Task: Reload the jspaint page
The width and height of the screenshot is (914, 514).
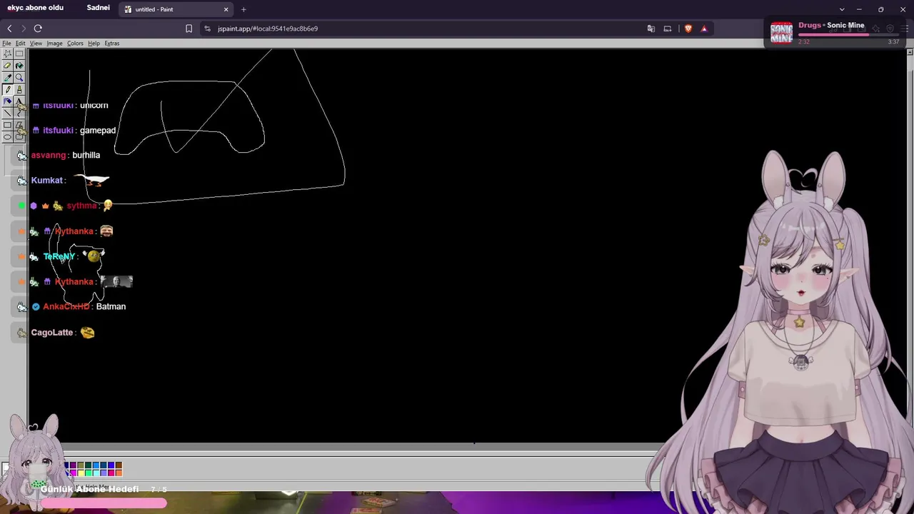Action: click(x=38, y=29)
